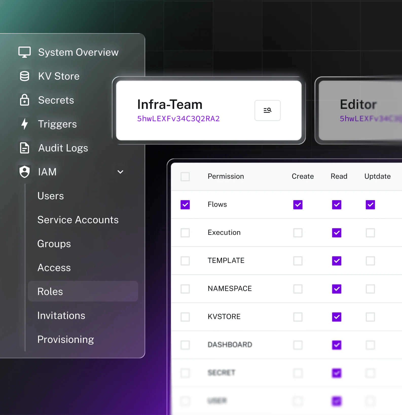Click the search list icon on Infra-Team card

267,110
